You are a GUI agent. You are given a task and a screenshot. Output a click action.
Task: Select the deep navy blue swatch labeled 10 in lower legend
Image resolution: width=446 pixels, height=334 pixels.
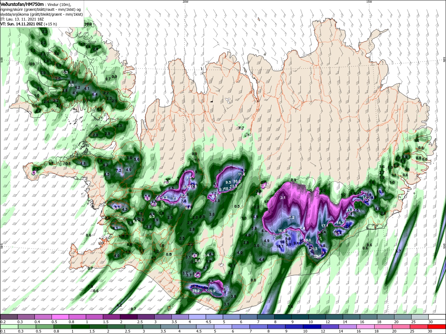point(312,327)
